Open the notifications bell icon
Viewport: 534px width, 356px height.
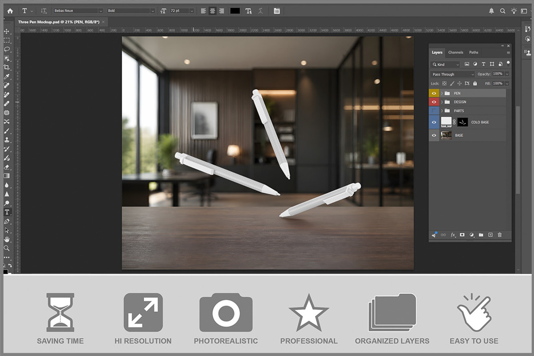(491, 11)
